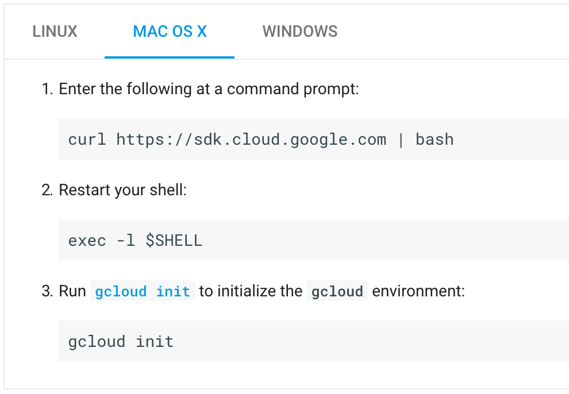The image size is (569, 394).
Task: Switch to the LINUX tab
Action: pos(55,31)
